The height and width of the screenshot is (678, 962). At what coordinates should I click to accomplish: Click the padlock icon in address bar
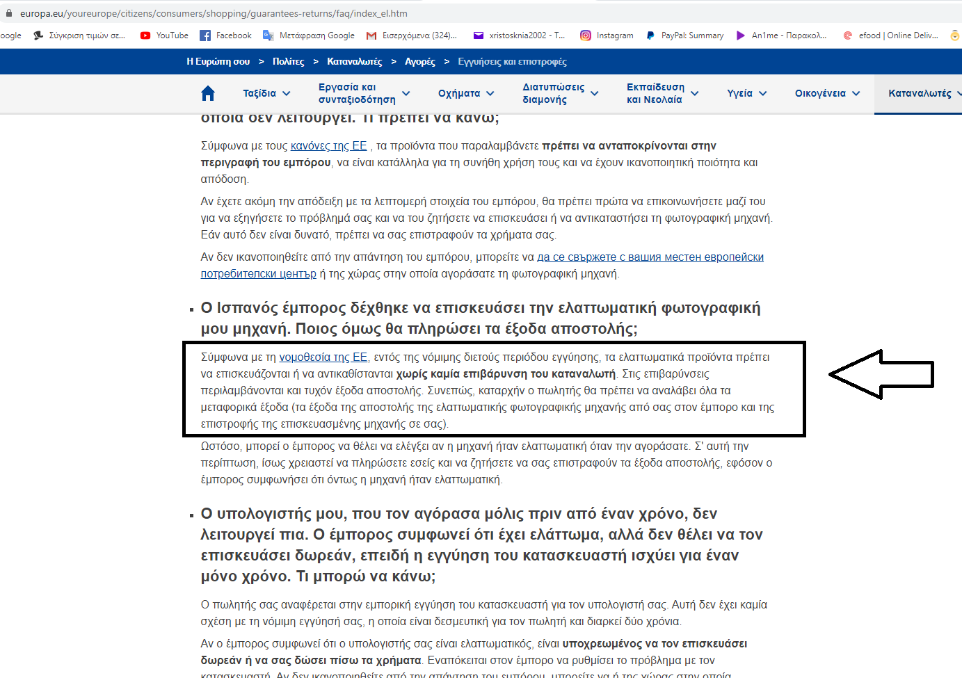tap(9, 13)
